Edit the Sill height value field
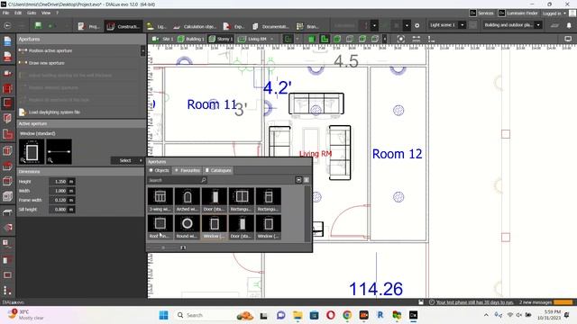 [x=58, y=209]
